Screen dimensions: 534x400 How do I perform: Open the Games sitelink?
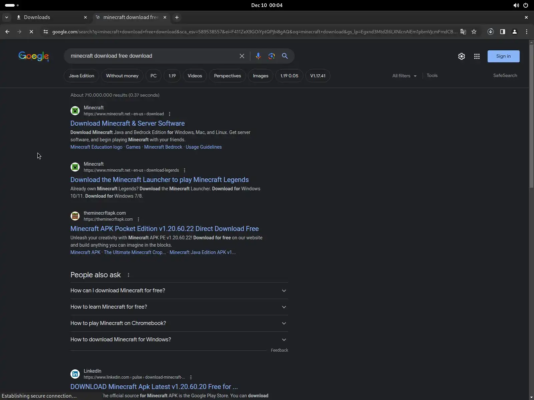click(x=133, y=147)
